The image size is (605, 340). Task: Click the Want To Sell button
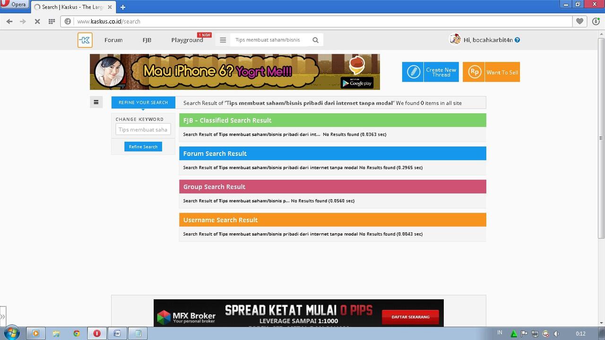click(x=491, y=72)
